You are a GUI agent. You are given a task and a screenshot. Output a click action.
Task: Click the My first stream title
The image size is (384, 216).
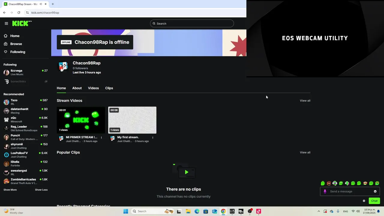[128, 137]
